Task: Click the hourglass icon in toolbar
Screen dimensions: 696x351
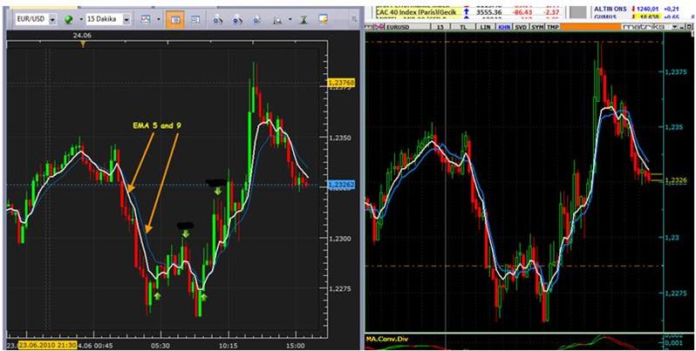Action: pos(301,18)
